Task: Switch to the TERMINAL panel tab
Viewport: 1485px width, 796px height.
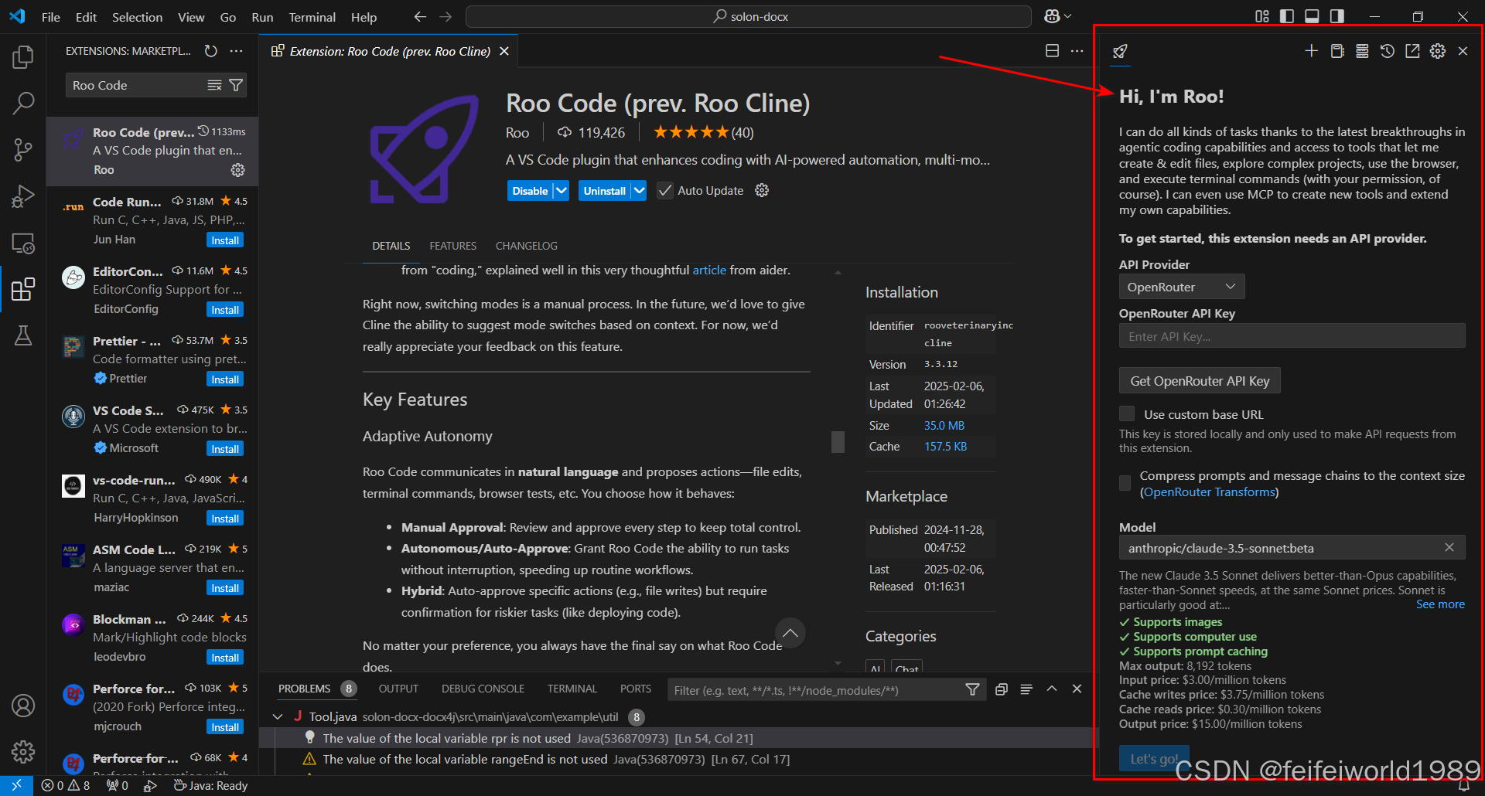Action: pyautogui.click(x=572, y=689)
